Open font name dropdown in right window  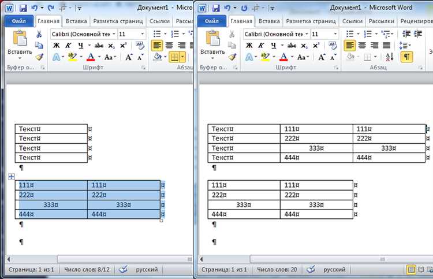click(x=306, y=34)
